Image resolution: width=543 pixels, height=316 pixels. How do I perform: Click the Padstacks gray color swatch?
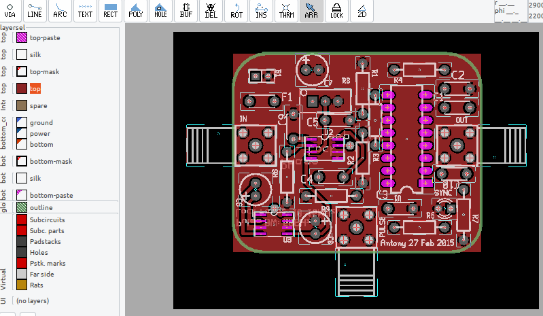(22, 241)
